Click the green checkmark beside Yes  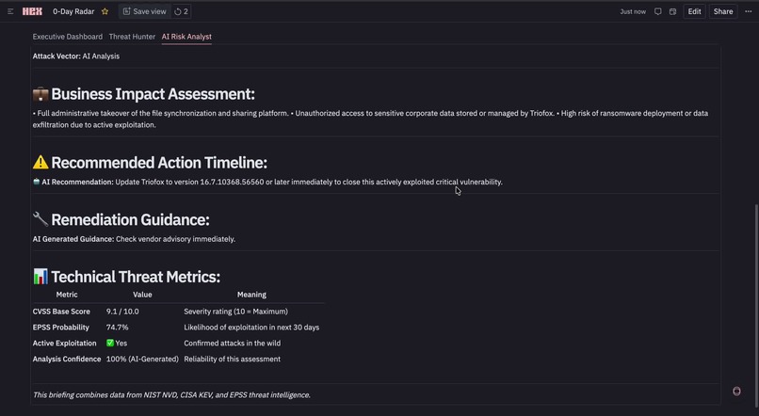tap(110, 343)
